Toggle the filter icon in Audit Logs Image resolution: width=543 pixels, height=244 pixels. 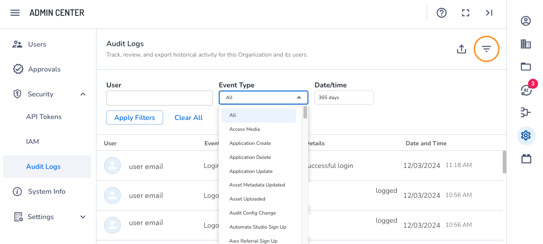486,49
